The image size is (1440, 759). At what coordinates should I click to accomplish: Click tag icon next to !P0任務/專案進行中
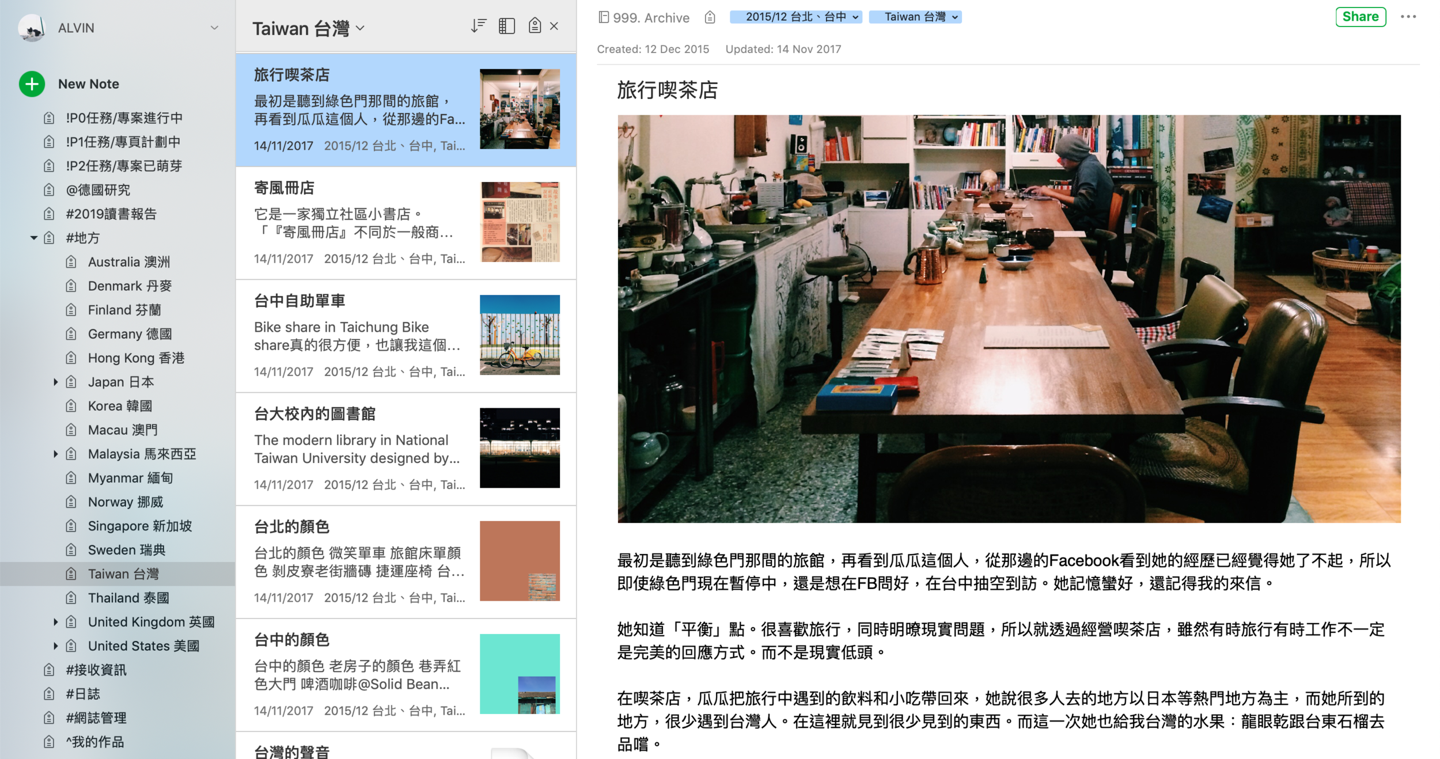tap(49, 118)
